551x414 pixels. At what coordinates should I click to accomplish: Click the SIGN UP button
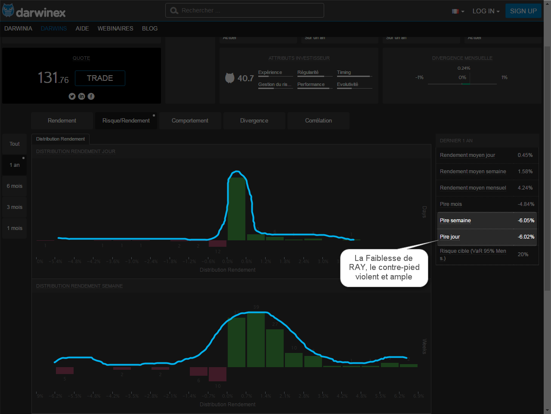click(x=523, y=11)
